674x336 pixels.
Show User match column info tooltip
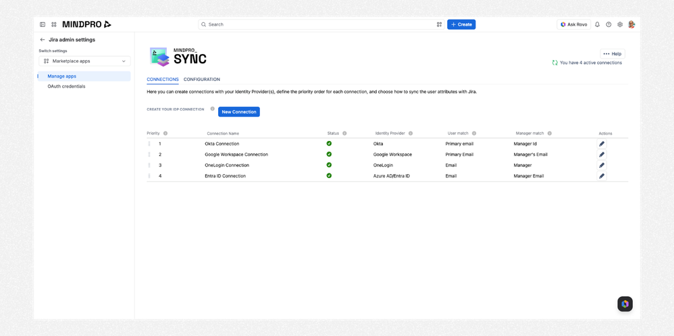(474, 133)
